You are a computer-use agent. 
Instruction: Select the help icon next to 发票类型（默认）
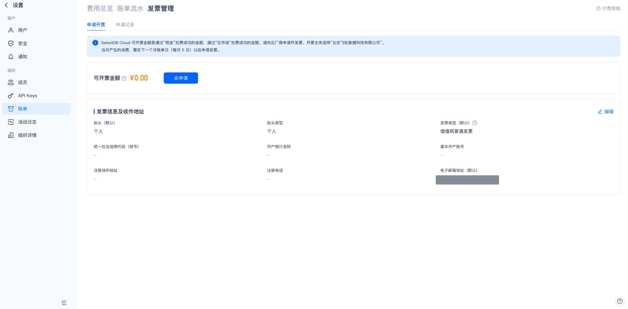coord(475,123)
